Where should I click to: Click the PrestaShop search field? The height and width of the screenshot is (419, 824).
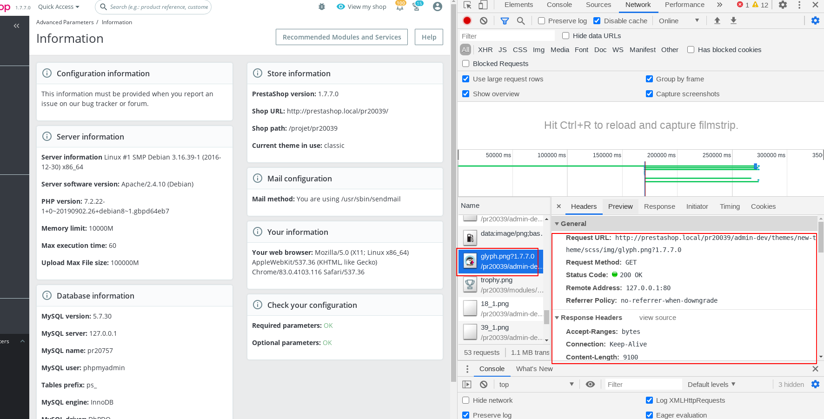pos(153,7)
